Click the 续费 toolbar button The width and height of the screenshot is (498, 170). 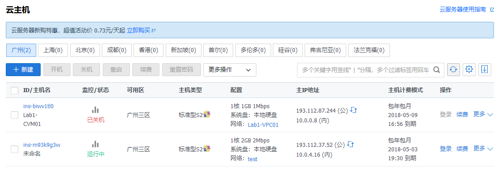click(146, 69)
